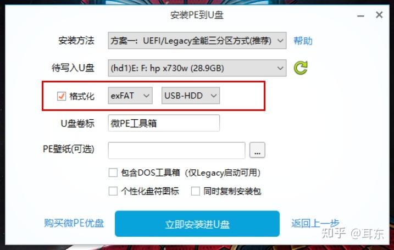The image size is (394, 250).
Task: Open the wallpaper browse button with three dots
Action: click(x=257, y=150)
